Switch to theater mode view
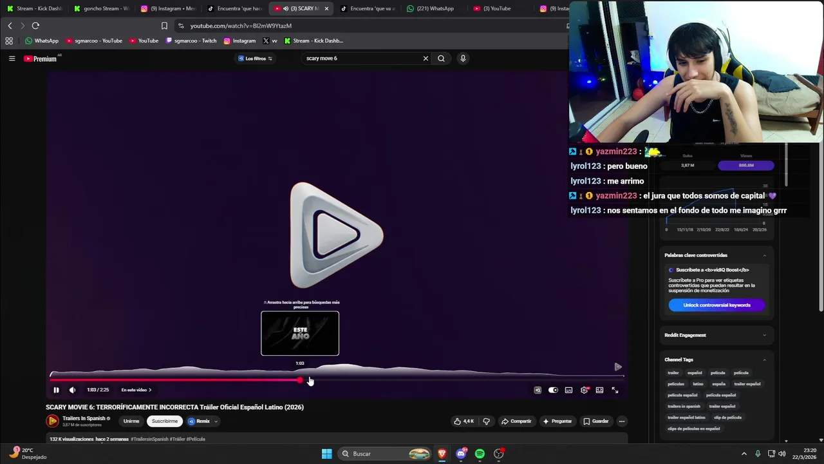Image resolution: width=824 pixels, height=464 pixels. click(599, 390)
